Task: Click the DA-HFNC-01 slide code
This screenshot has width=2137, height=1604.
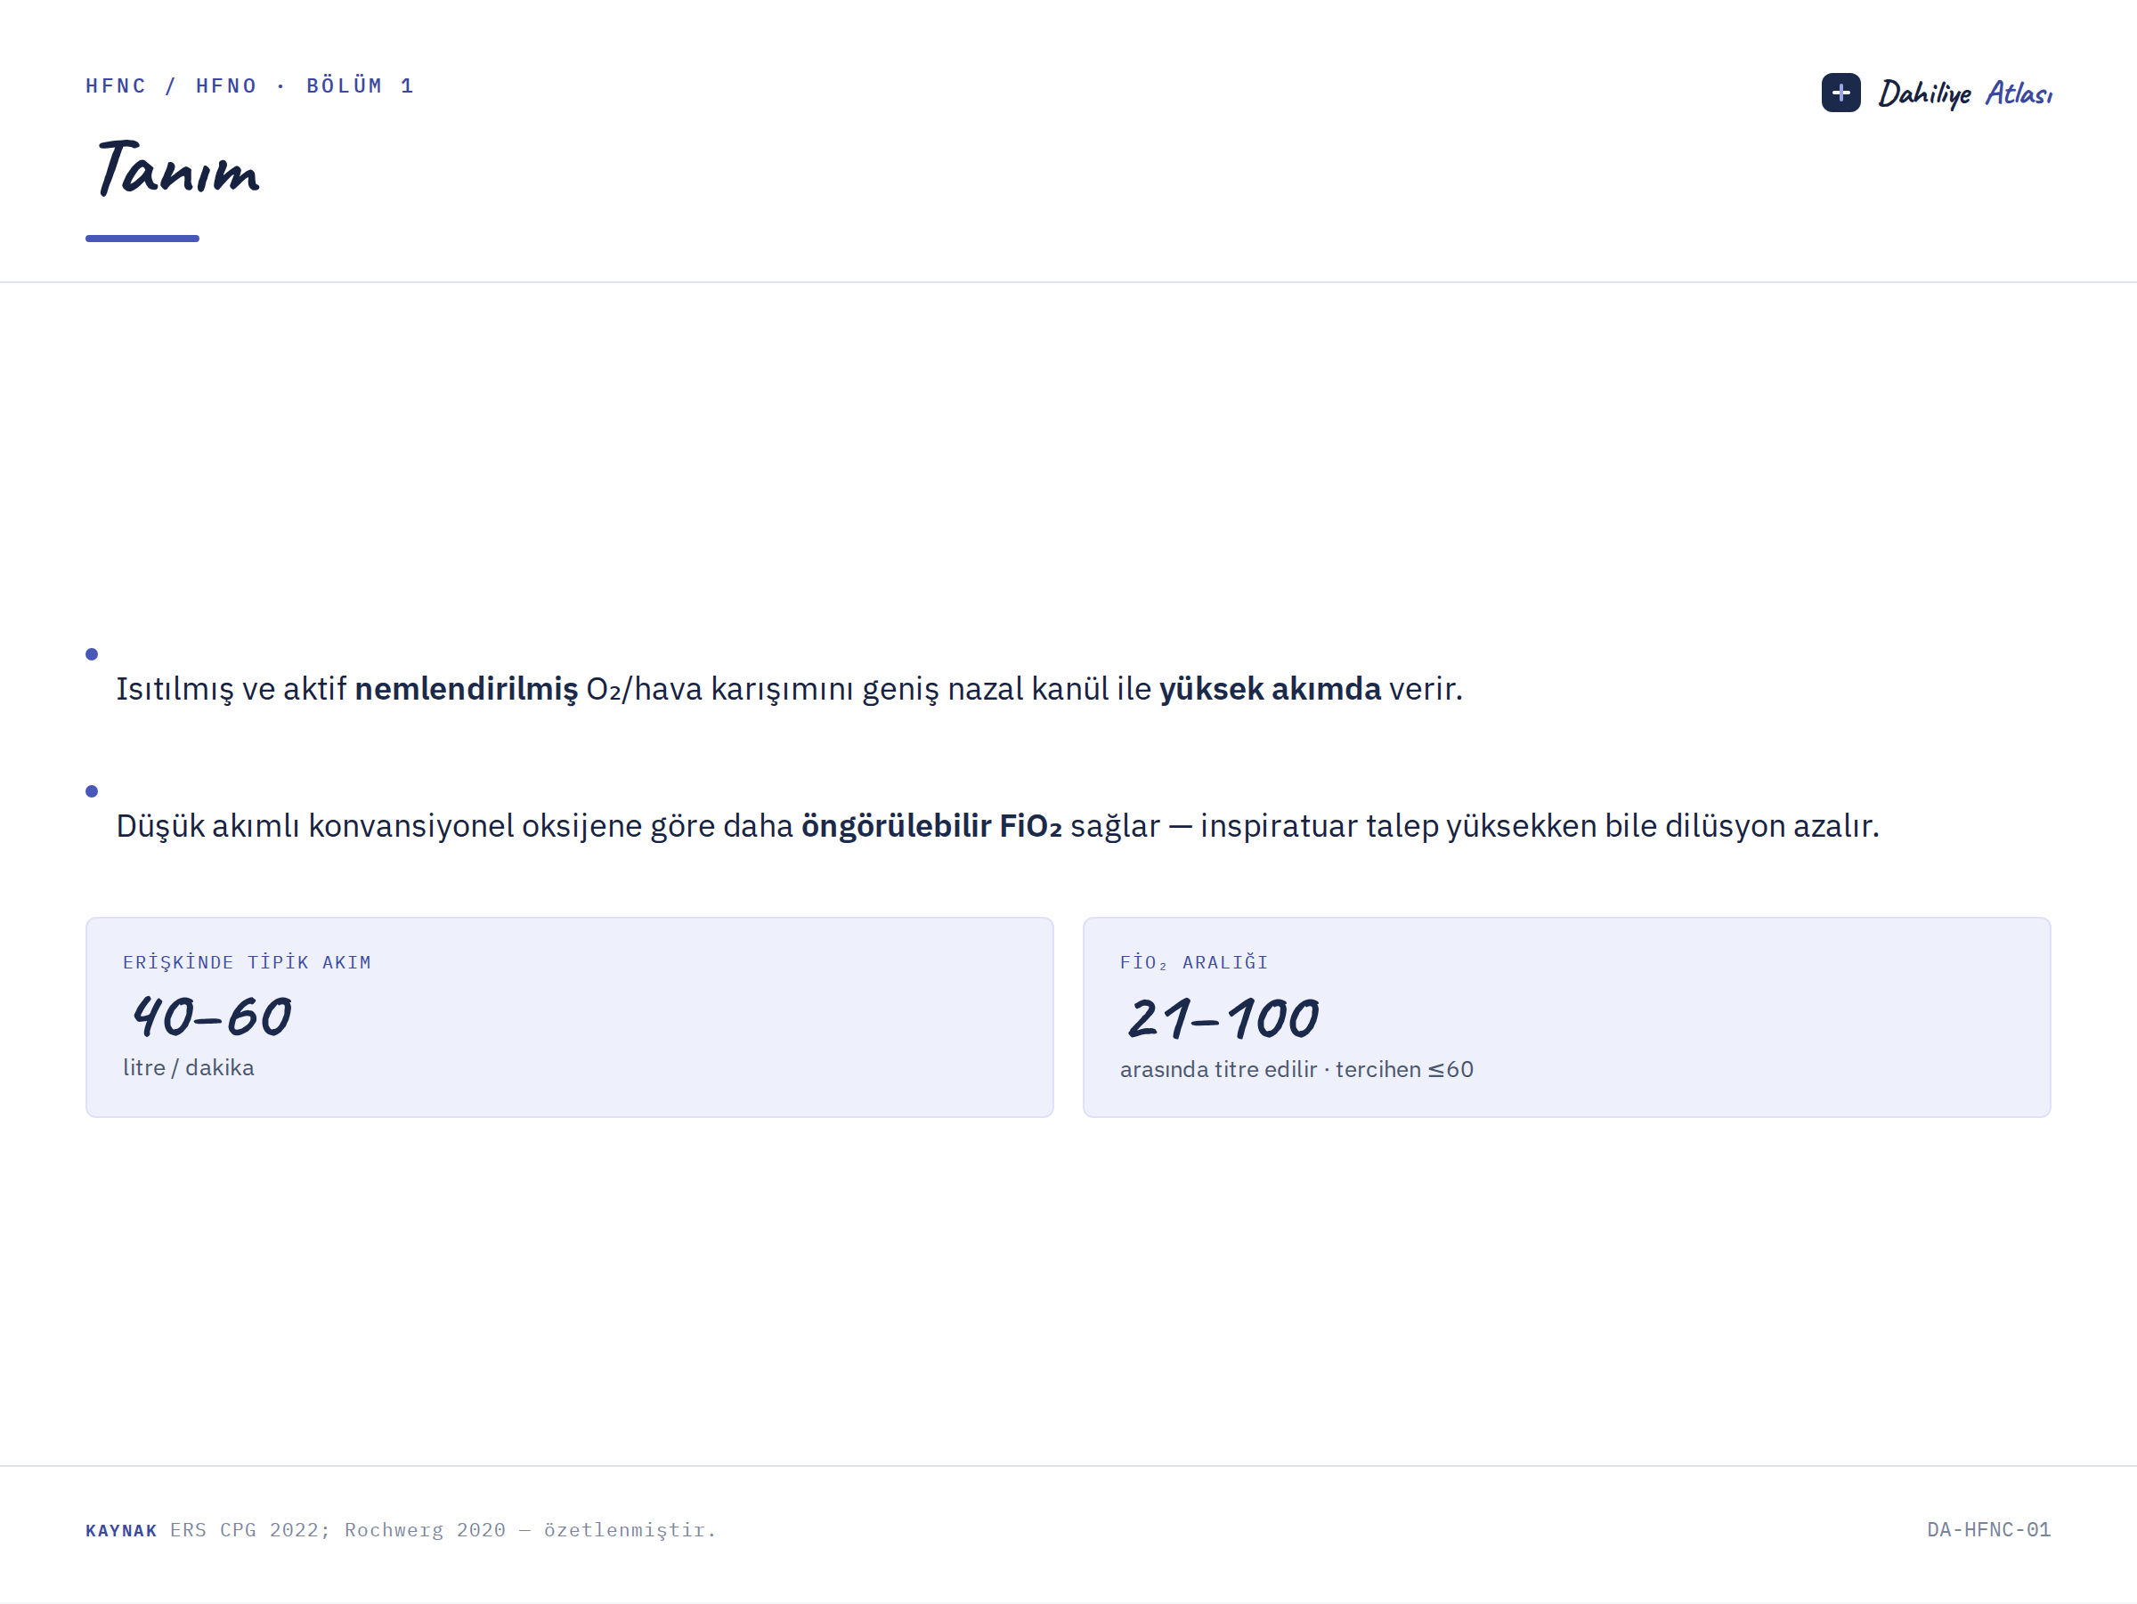Action: point(1988,1531)
